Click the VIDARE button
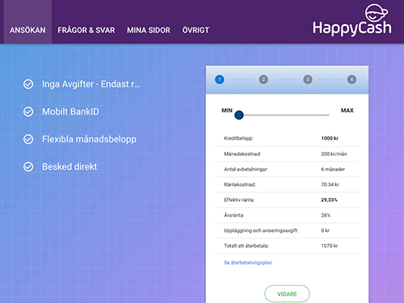 tap(287, 294)
